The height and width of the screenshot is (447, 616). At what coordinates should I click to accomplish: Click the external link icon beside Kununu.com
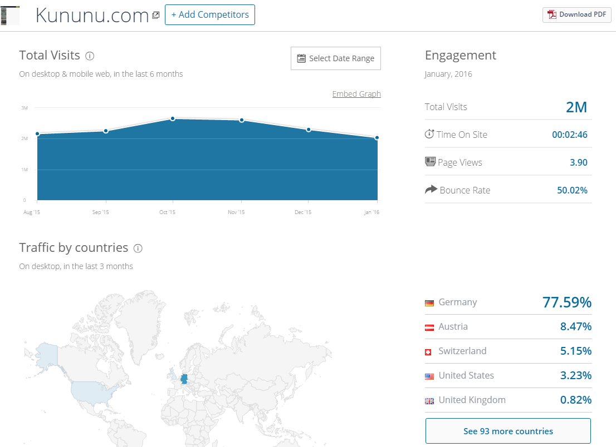155,15
